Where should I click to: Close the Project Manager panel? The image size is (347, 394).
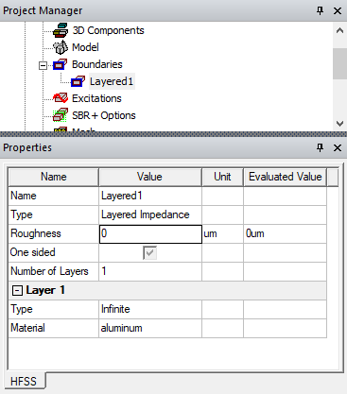click(338, 10)
